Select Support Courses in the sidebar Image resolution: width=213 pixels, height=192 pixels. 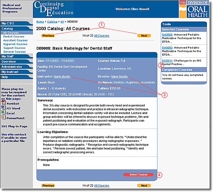point(14,48)
